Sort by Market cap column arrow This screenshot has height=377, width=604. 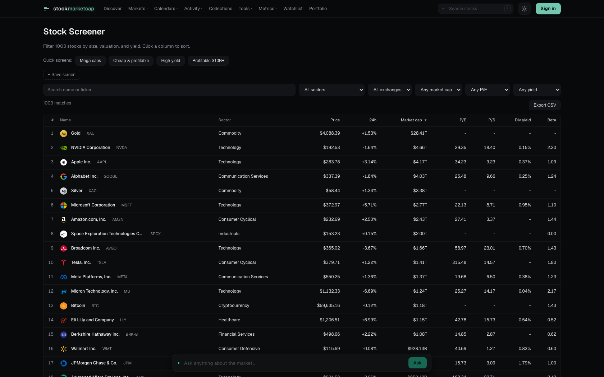425,120
